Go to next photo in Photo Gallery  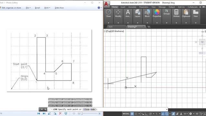[x=44, y=113]
